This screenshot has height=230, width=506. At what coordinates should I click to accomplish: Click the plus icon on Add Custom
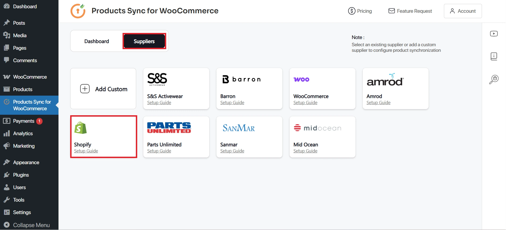[85, 89]
